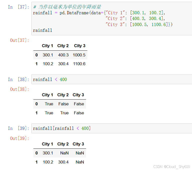Click City 1 True in row 1 of Out[38]
The width and height of the screenshot is (192, 170).
pyautogui.click(x=49, y=113)
